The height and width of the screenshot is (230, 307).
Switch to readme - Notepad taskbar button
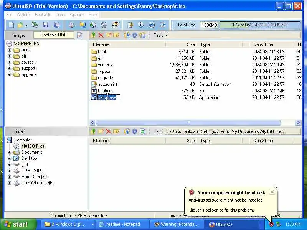coord(122,224)
